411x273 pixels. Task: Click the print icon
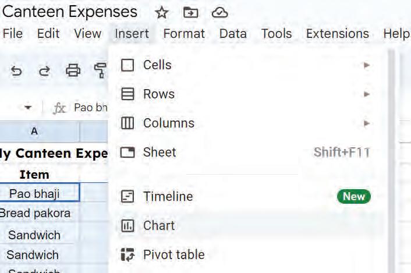73,70
